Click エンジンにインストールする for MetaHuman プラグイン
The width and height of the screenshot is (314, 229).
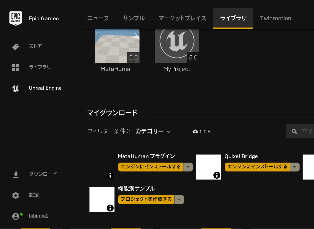coord(151,167)
